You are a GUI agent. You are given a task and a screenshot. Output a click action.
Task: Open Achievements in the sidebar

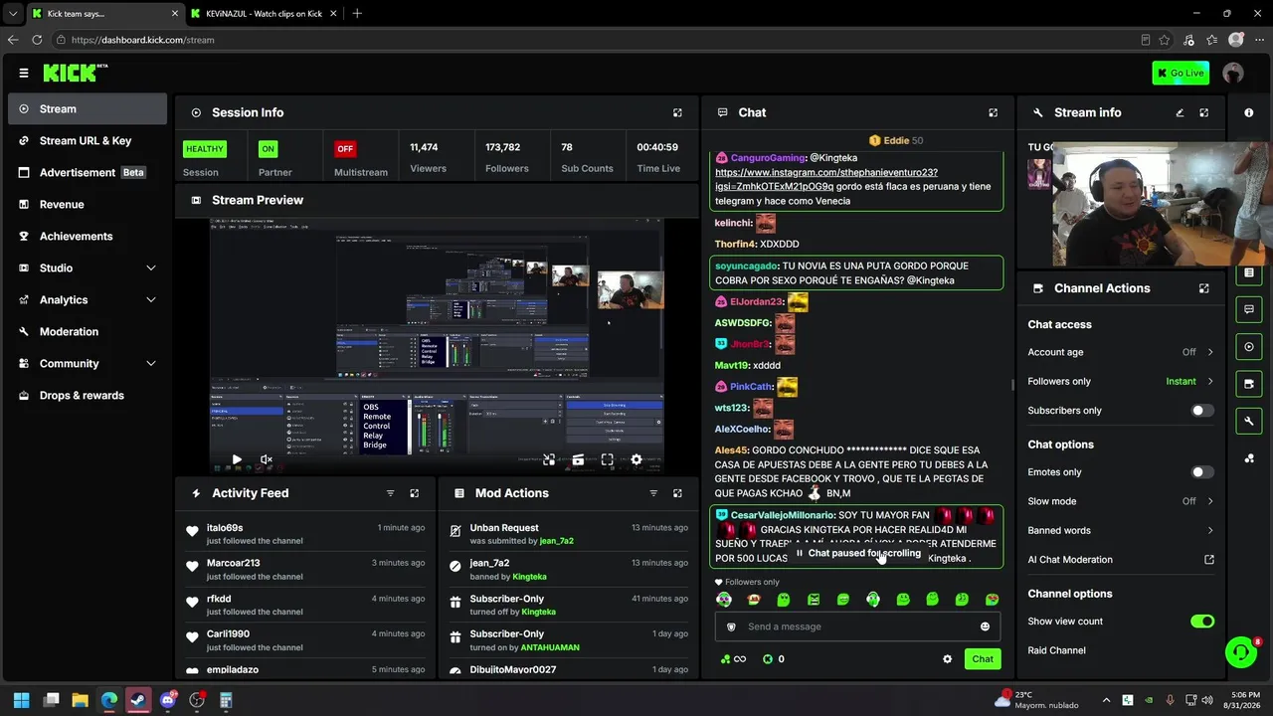(x=88, y=237)
